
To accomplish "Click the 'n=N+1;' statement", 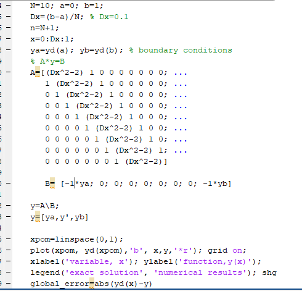I will click(44, 28).
